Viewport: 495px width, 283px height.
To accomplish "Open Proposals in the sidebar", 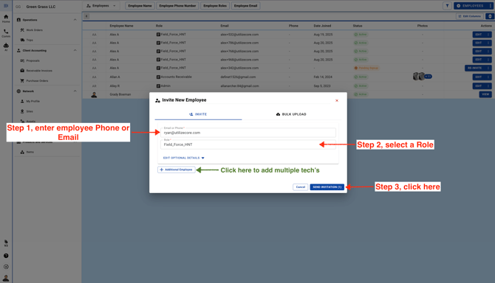I will (x=33, y=60).
